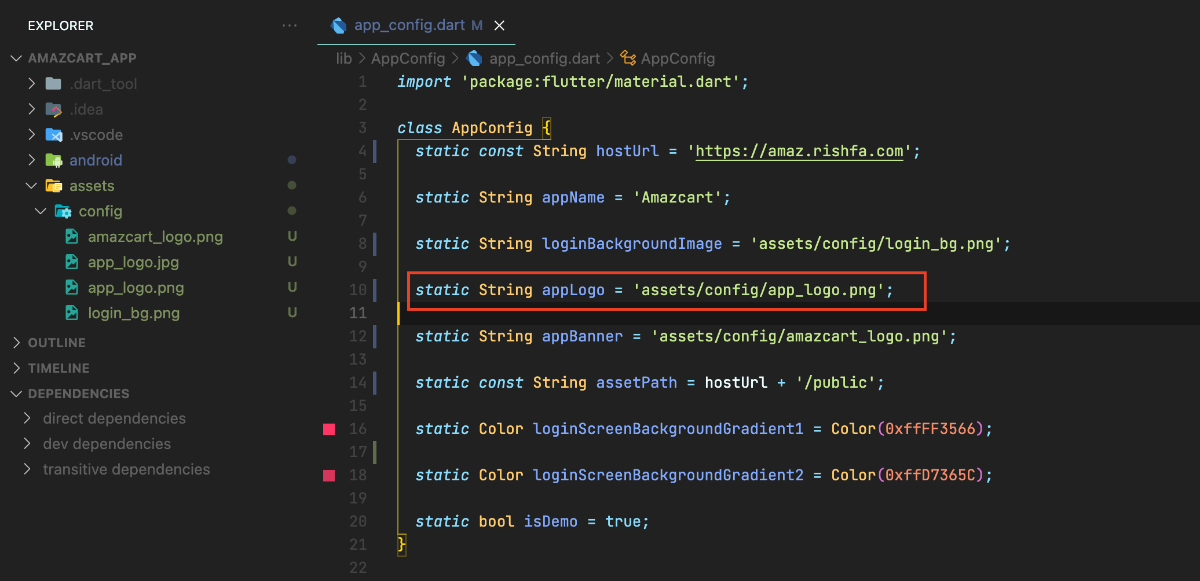Click the AppConfig class breadcrumb segment
Image resolution: width=1200 pixels, height=581 pixels.
pyautogui.click(x=678, y=58)
